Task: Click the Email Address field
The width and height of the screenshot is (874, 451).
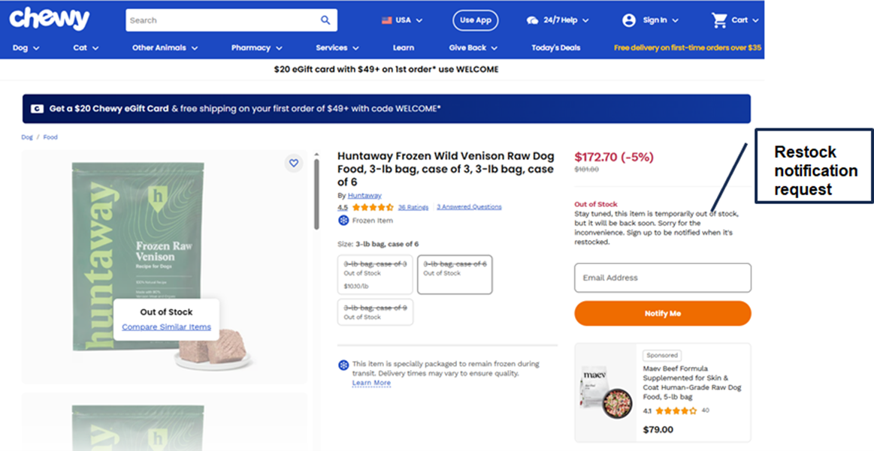Action: coord(662,278)
